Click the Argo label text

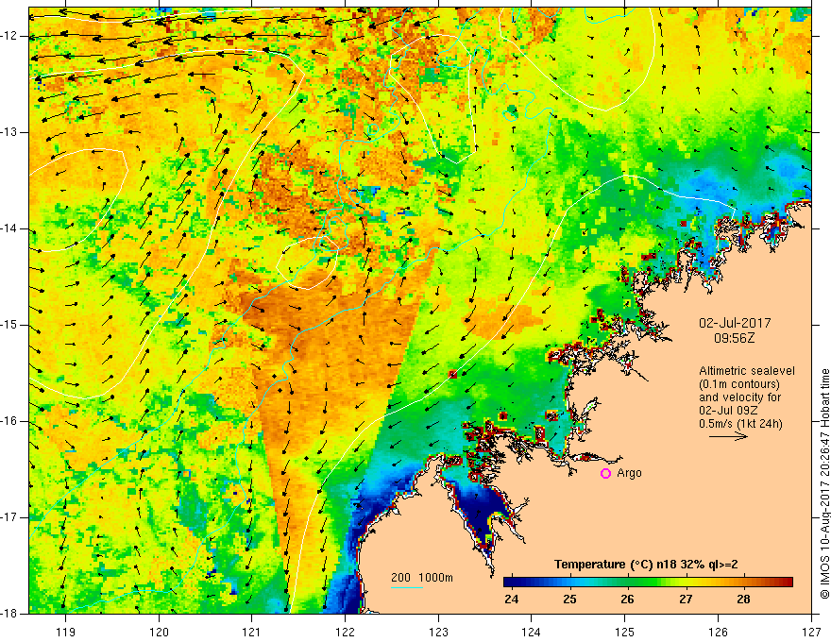(x=629, y=473)
